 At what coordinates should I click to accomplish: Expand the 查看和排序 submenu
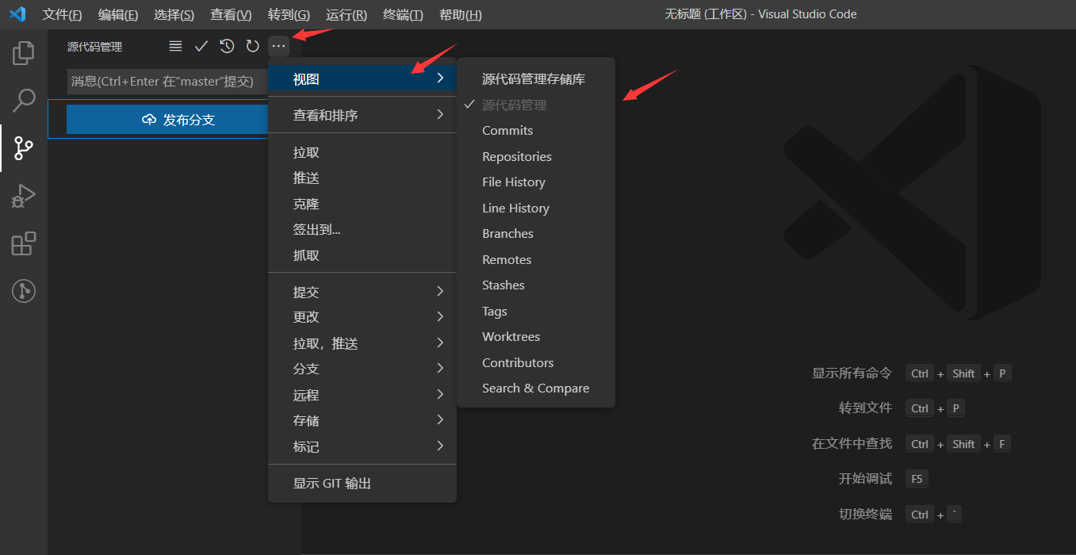click(362, 115)
